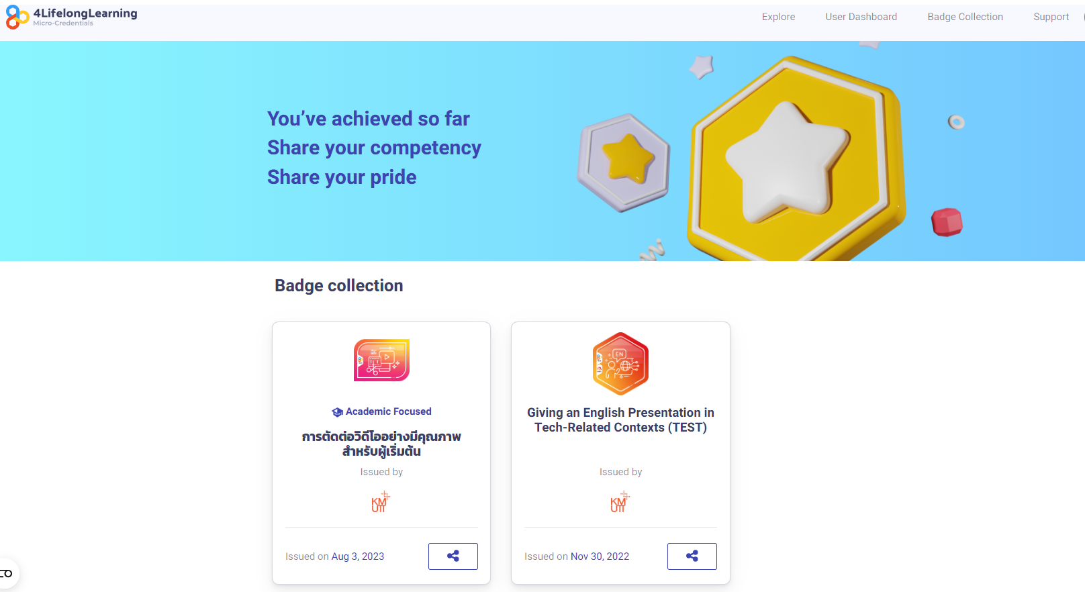Image resolution: width=1085 pixels, height=592 pixels.
Task: Select the KMUTT logo on the English Presentation card
Action: click(x=620, y=501)
